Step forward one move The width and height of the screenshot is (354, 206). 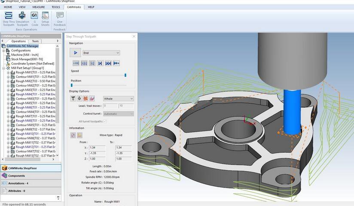click(x=100, y=64)
